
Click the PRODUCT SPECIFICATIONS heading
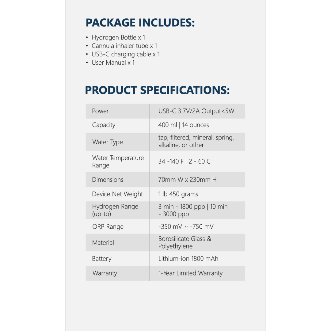(x=157, y=90)
